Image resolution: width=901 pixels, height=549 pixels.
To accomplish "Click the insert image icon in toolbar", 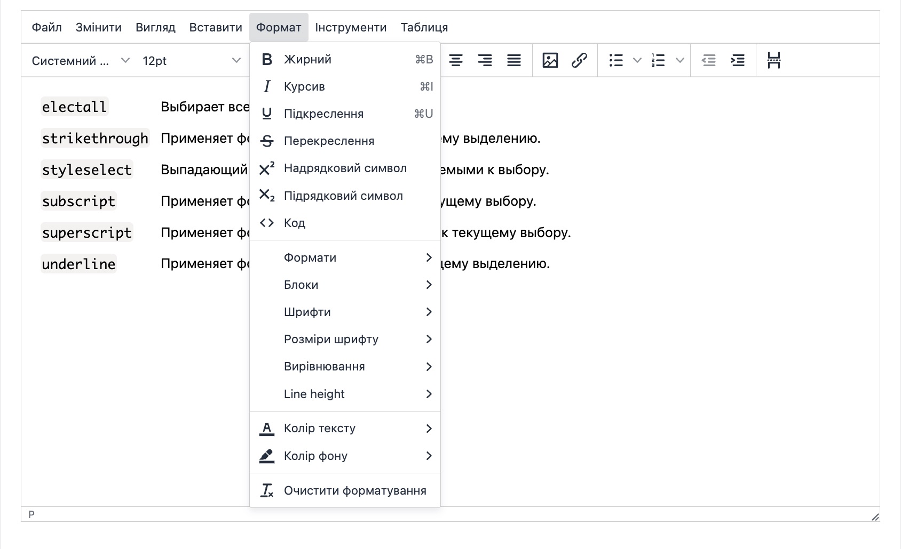I will point(550,61).
